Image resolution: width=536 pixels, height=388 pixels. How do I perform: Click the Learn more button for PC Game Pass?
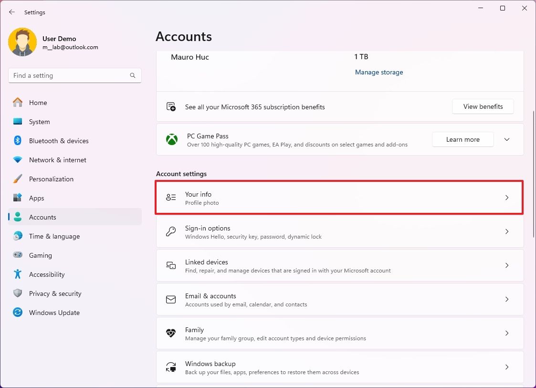click(x=462, y=139)
